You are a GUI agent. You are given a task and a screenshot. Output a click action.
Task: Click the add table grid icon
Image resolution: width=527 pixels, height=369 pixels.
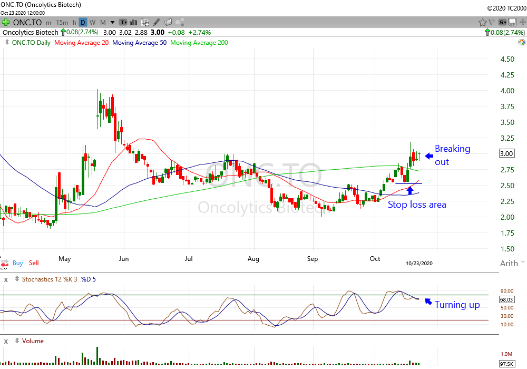(145, 23)
